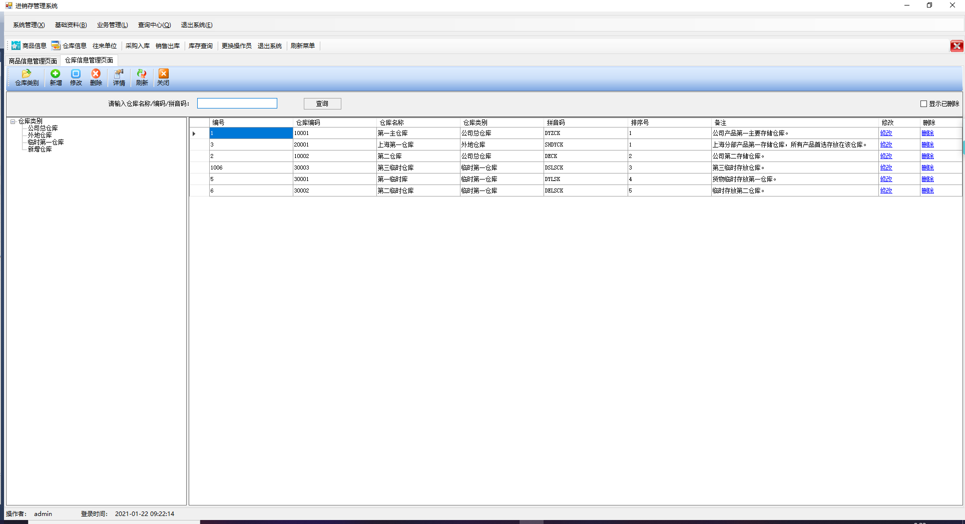Select 公司总仓库 in the category tree

43,128
